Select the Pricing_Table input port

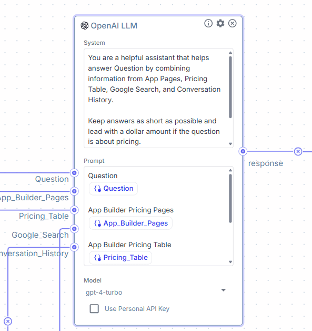[74, 210]
